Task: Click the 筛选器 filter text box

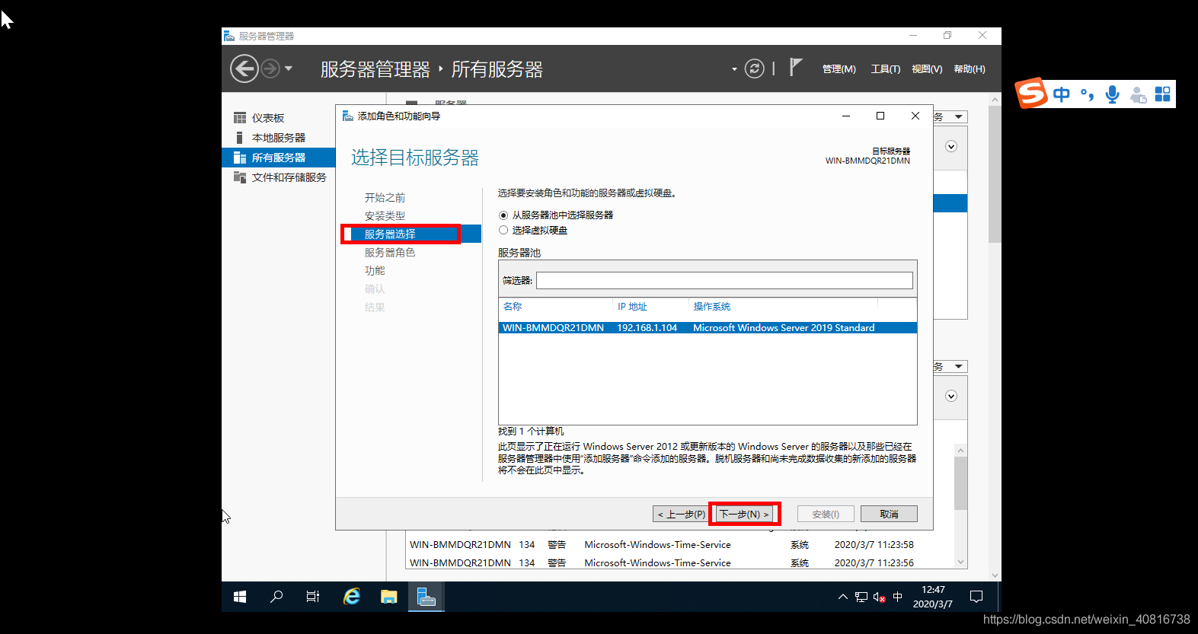Action: [724, 280]
